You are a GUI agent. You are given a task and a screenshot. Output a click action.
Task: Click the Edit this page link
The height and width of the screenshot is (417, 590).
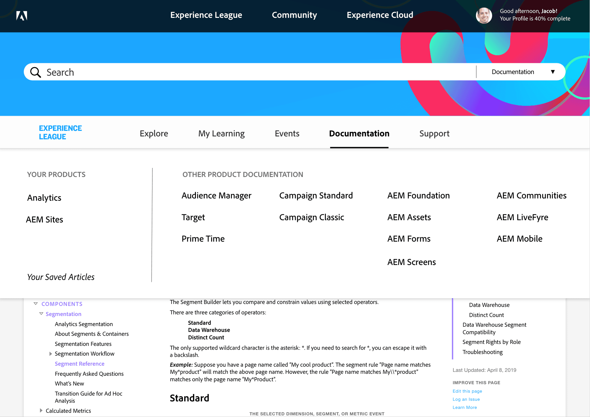coord(467,391)
